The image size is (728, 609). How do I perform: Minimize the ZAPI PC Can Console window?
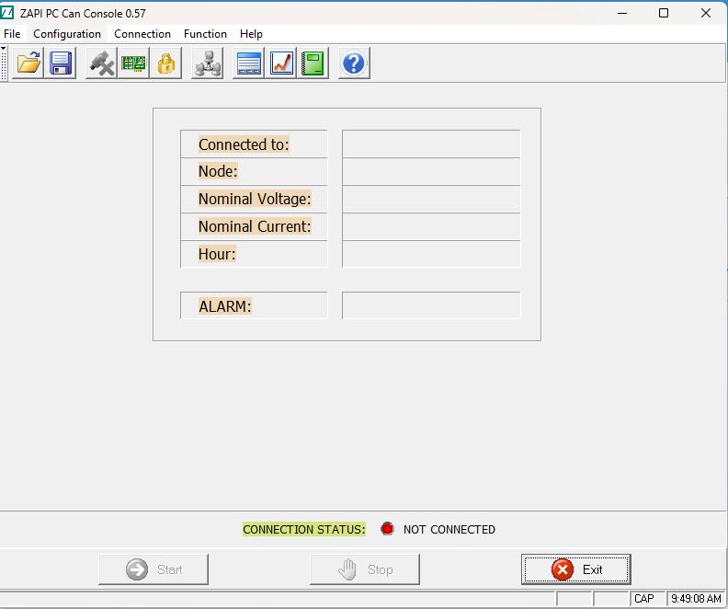point(622,13)
